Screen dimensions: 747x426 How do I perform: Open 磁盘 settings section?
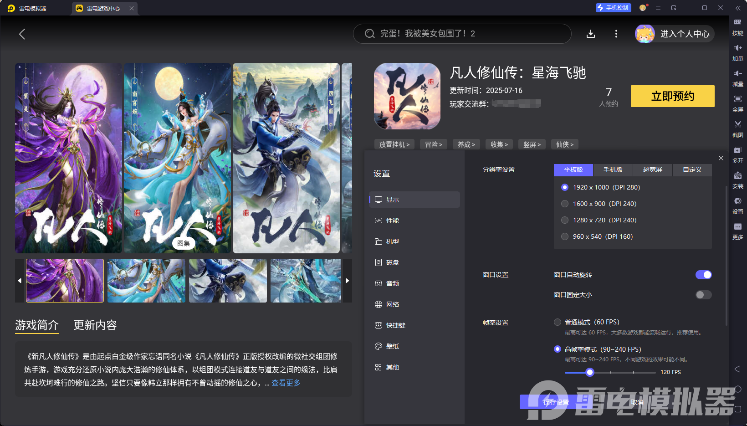[414, 262]
